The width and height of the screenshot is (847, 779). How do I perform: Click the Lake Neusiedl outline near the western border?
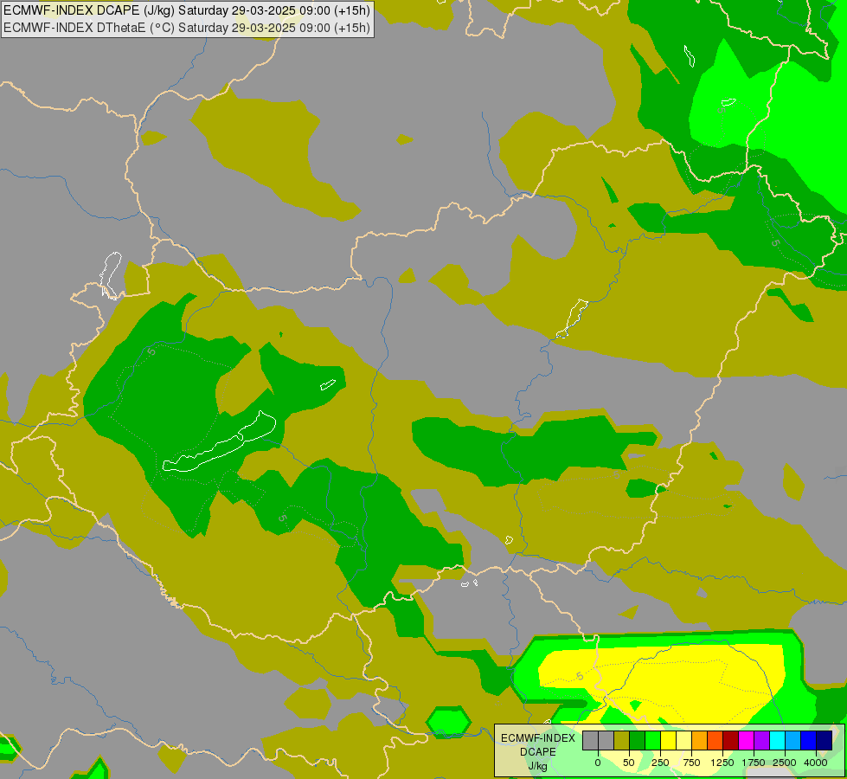tap(111, 275)
